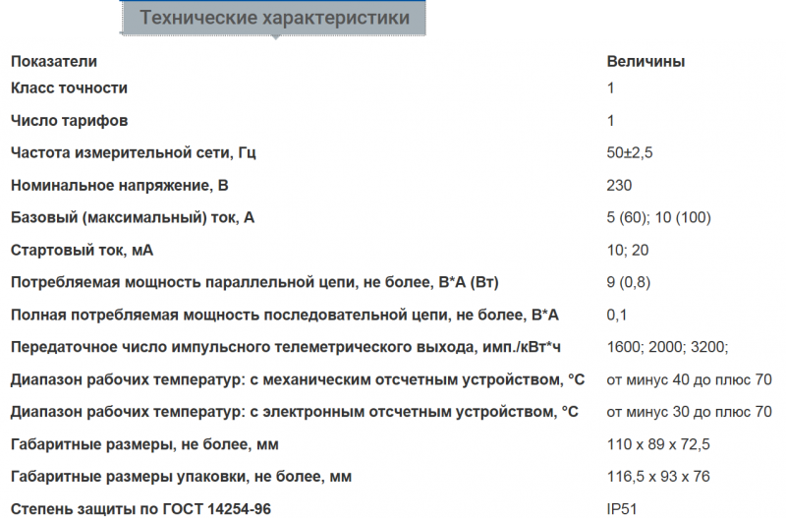Select the value 116,5 x 93 x 76
The height and width of the screenshot is (518, 786).
click(x=658, y=477)
